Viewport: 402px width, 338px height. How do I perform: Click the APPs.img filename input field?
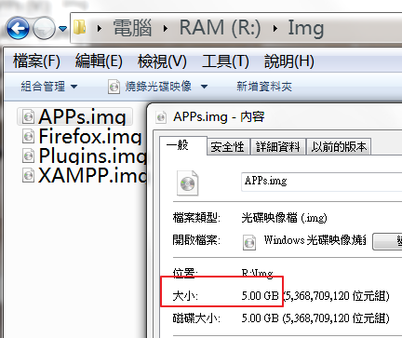321,182
